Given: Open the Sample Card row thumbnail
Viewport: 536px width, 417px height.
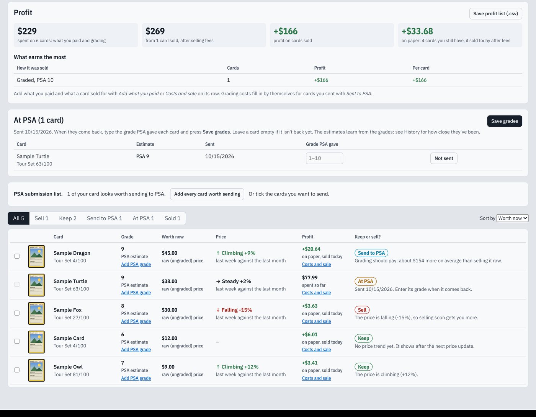Looking at the screenshot, I should pos(36,342).
